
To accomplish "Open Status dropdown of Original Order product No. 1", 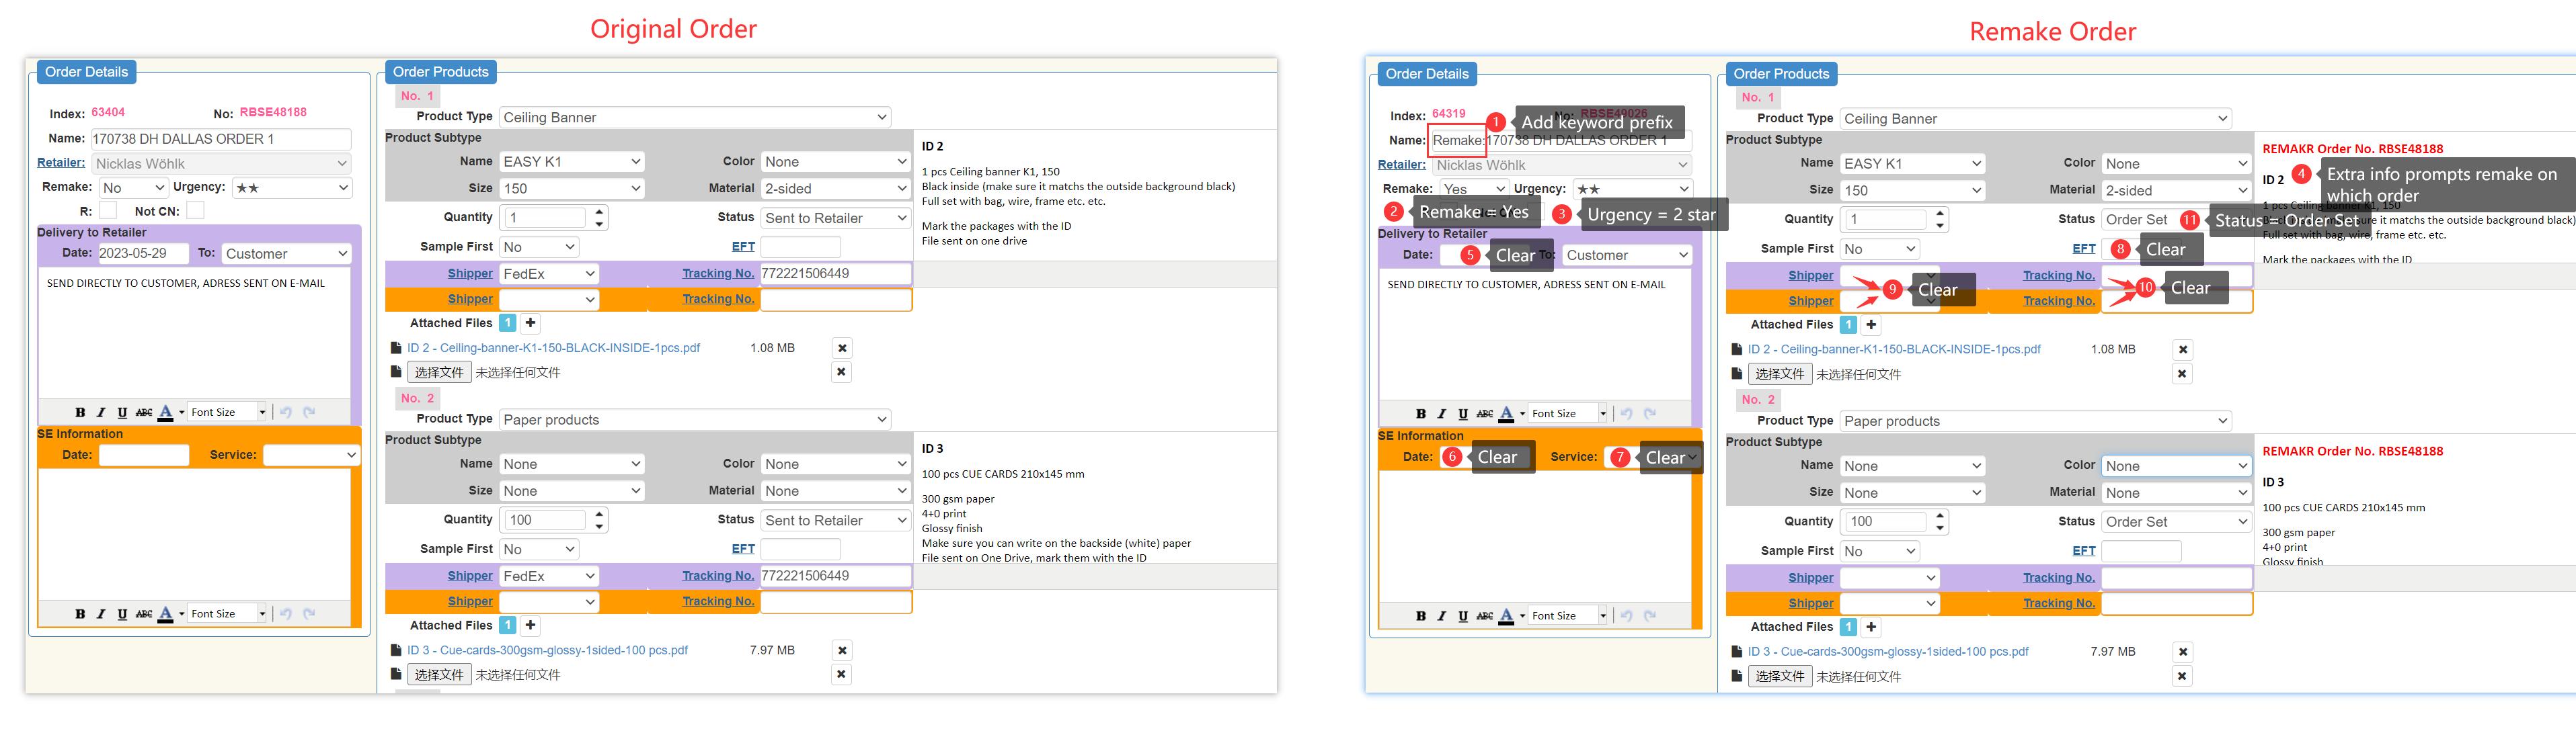I will tap(835, 218).
